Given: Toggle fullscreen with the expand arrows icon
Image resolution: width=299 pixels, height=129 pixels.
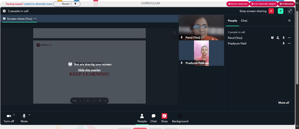Looking at the screenshot, I should click(x=290, y=11).
